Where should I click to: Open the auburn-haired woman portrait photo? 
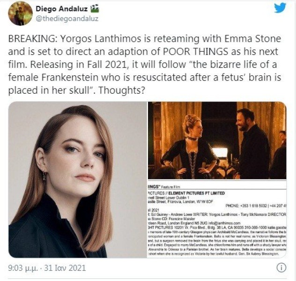click(x=78, y=179)
